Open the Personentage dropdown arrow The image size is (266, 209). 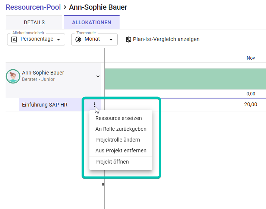pyautogui.click(x=58, y=39)
